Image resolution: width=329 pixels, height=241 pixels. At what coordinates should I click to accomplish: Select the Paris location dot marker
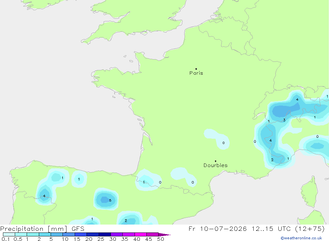196,69
